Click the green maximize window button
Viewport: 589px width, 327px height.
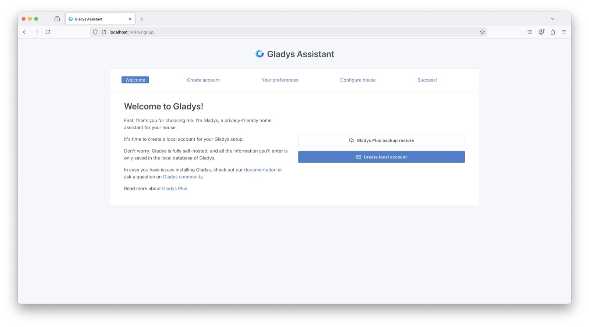click(36, 19)
